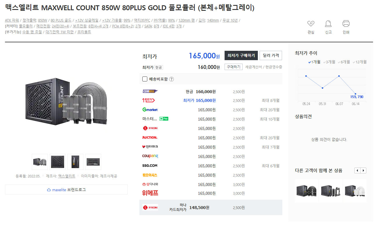This screenshot has width=378, height=228.
Task: Open the 컴오아시스 seller logo
Action: pyautogui.click(x=150, y=175)
